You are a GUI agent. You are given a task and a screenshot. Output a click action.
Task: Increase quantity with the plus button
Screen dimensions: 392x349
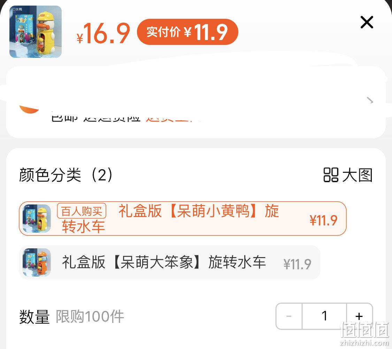359,316
